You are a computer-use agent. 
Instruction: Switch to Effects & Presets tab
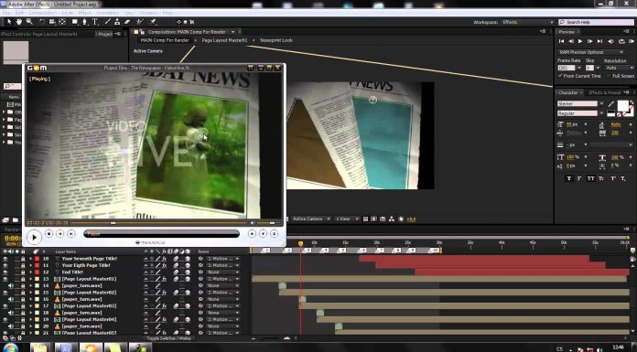click(604, 92)
